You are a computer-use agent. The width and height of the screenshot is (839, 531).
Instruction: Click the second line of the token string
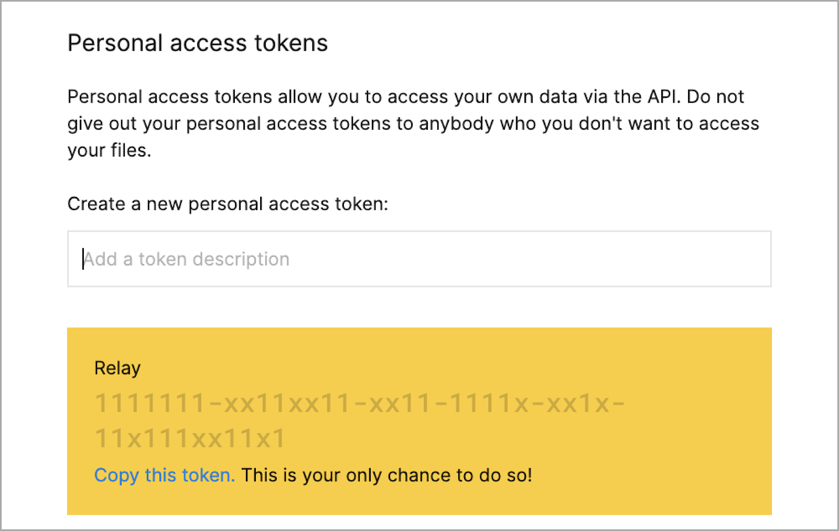[190, 438]
